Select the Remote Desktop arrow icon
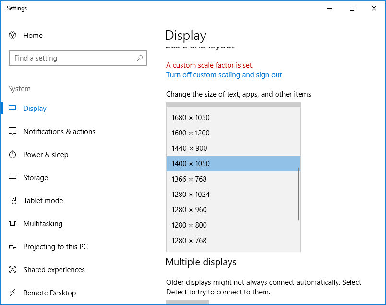The width and height of the screenshot is (386, 305). coord(13,293)
